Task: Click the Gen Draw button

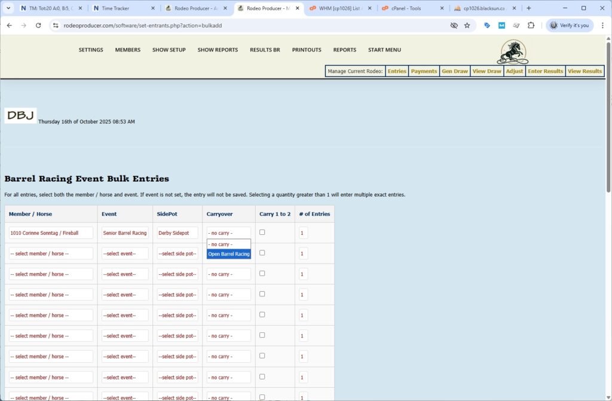Action: [454, 71]
